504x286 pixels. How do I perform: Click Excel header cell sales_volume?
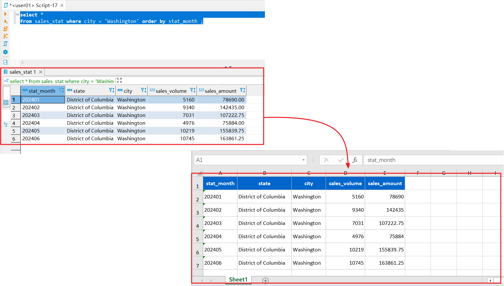pos(345,183)
